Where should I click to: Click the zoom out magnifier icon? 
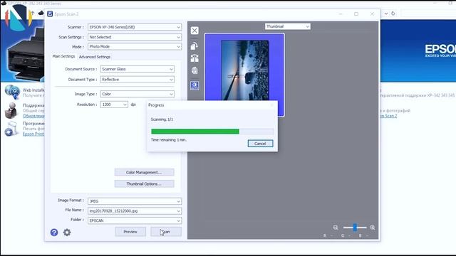336,228
